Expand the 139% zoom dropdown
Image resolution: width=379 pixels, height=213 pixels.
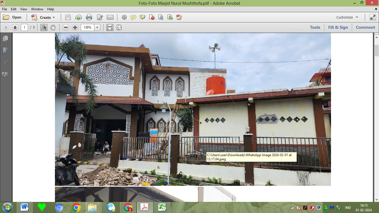click(x=97, y=27)
